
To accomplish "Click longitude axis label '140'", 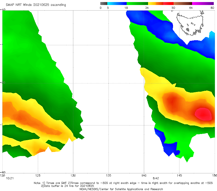I will (x=144, y=175).
